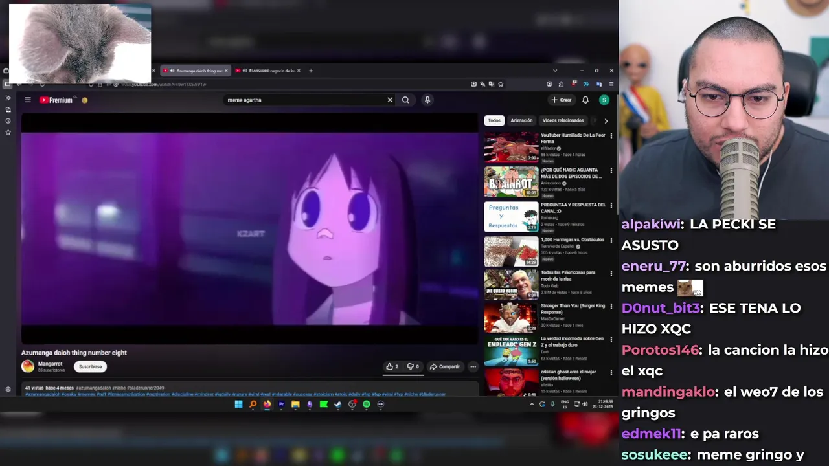Dislike the video with thumbs down
This screenshot has width=829, height=466.
click(x=413, y=366)
